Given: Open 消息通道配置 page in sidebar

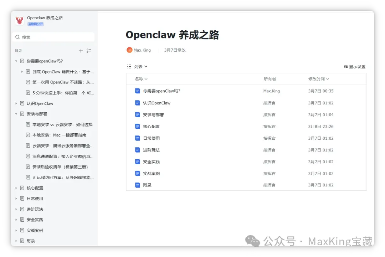Looking at the screenshot, I should (x=63, y=156).
